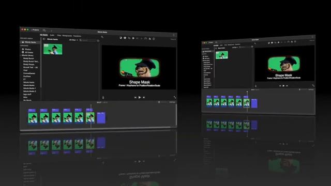Open Stabilization camera icon in left window
This screenshot has height=186, width=331.
tap(133, 38)
